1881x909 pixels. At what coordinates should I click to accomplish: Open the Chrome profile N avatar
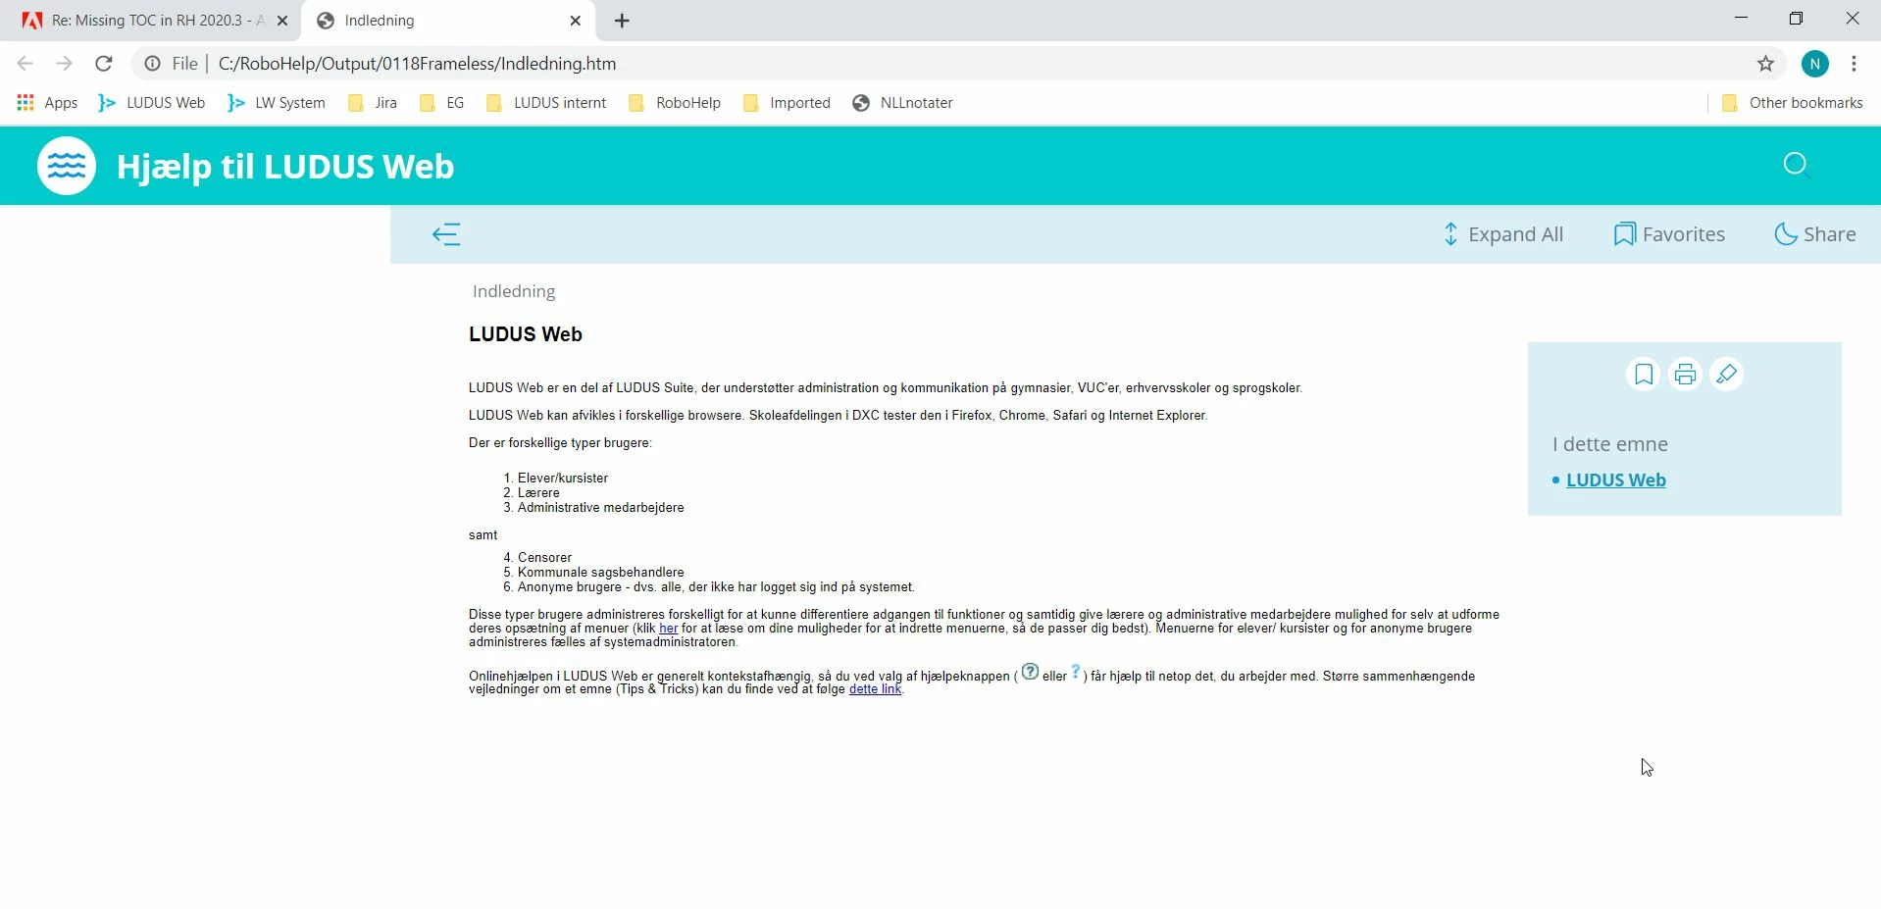point(1815,64)
